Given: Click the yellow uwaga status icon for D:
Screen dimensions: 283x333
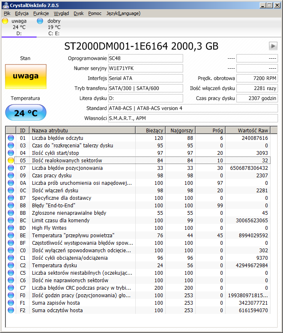Looking at the screenshot, I should (x=5, y=21).
